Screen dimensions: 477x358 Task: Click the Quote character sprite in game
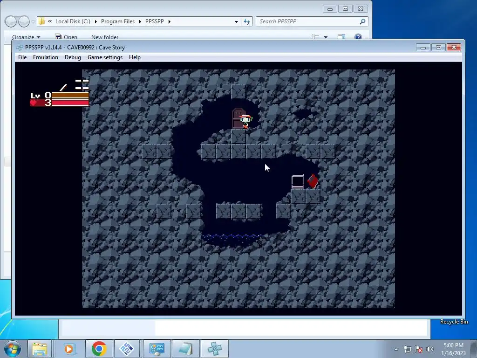[245, 122]
